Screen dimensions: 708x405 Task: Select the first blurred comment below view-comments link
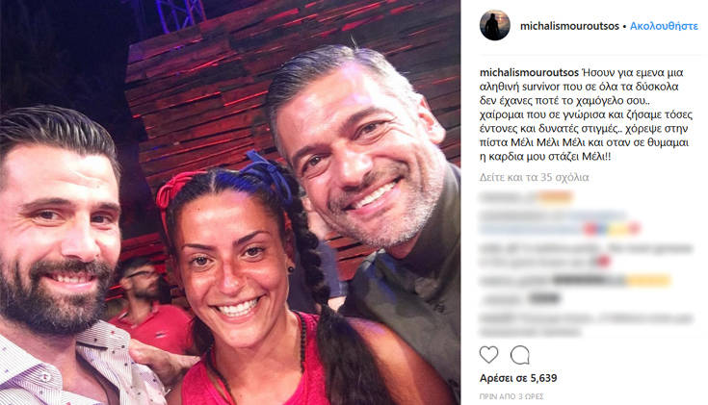(526, 197)
